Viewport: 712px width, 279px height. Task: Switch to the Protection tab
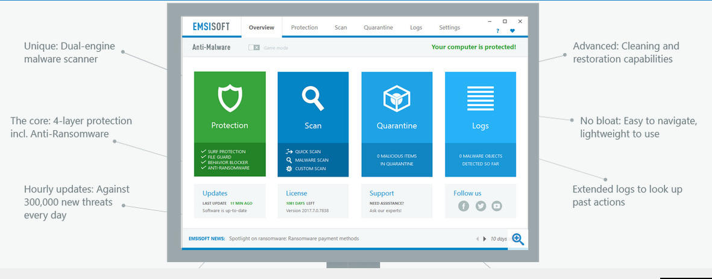pyautogui.click(x=304, y=28)
